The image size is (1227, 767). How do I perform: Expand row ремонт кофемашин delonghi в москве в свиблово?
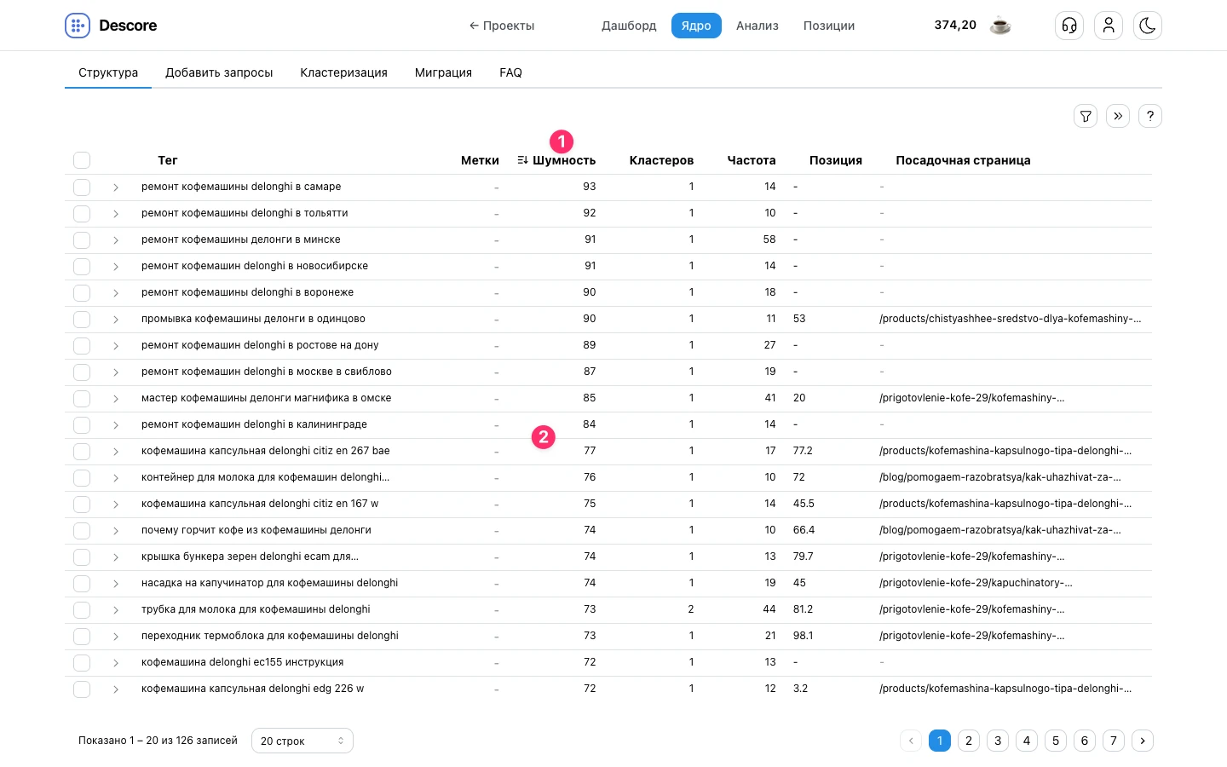pos(116,372)
